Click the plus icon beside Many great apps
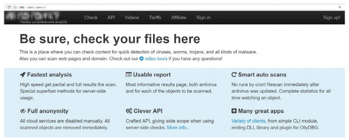Image resolution: width=349 pixels, height=140 pixels. pyautogui.click(x=234, y=111)
